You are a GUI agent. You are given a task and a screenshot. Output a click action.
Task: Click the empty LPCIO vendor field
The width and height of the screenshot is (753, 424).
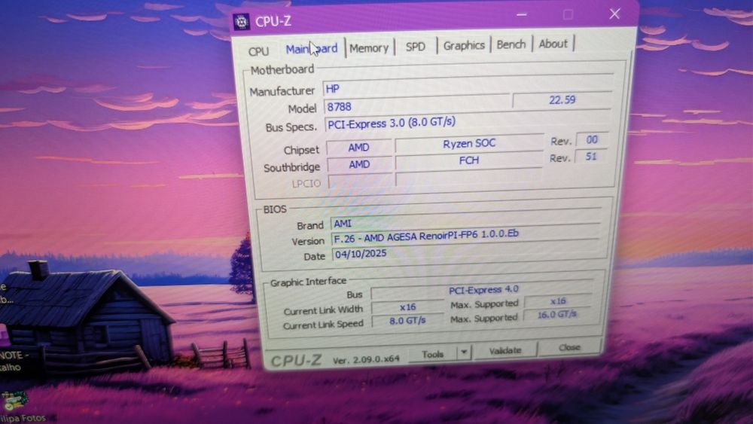click(x=360, y=181)
